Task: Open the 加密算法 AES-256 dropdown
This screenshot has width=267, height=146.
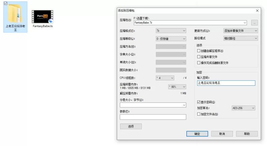Action: click(x=243, y=108)
